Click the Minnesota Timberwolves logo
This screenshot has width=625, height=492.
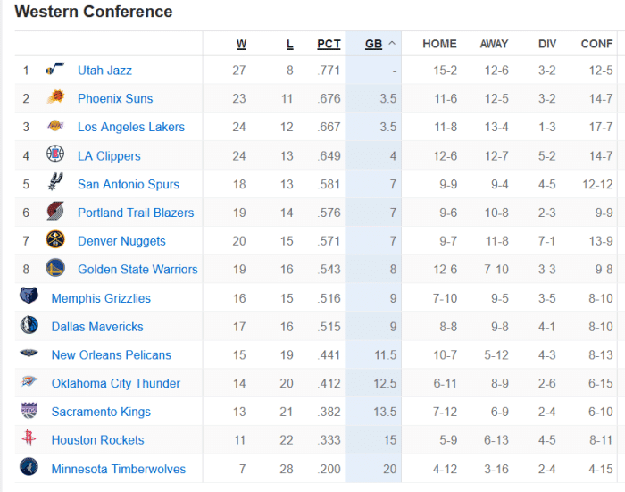pos(29,468)
